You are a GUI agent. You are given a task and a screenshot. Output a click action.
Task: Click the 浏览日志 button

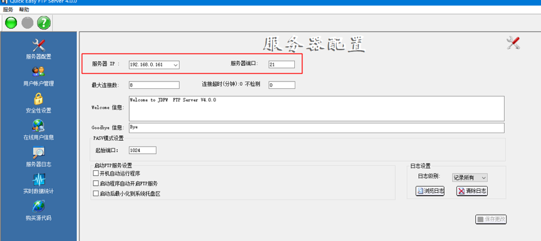click(430, 191)
